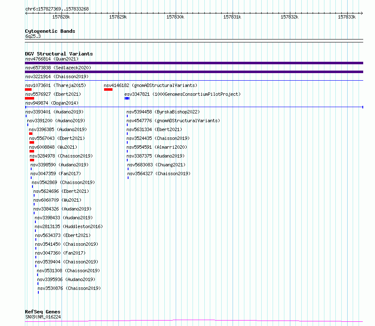Click the chr6:157827369..157833268 coordinate label
Image resolution: width=375 pixels, height=326 pixels.
click(x=57, y=9)
